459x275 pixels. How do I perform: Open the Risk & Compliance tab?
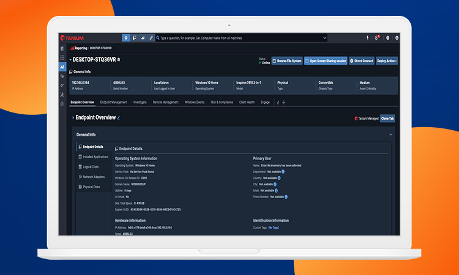tap(222, 102)
